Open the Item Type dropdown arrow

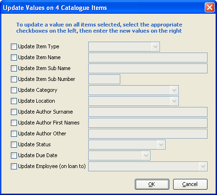(156, 47)
